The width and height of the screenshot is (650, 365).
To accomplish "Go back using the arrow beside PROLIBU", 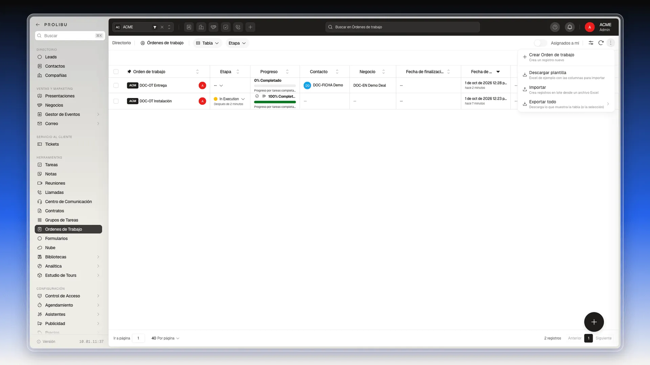I will click(x=38, y=25).
